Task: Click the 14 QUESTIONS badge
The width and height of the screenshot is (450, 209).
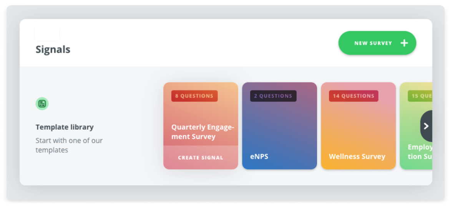Action: click(x=354, y=96)
